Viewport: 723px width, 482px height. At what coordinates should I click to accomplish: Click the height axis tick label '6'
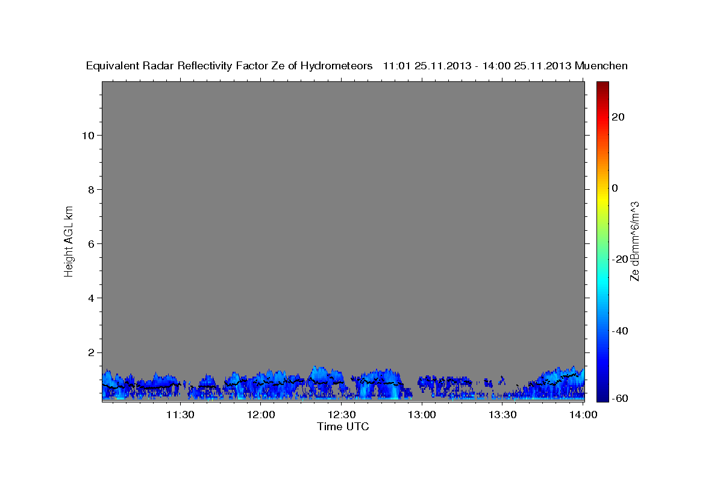(92, 244)
